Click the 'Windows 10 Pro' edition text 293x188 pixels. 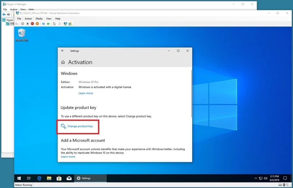pos(89,82)
